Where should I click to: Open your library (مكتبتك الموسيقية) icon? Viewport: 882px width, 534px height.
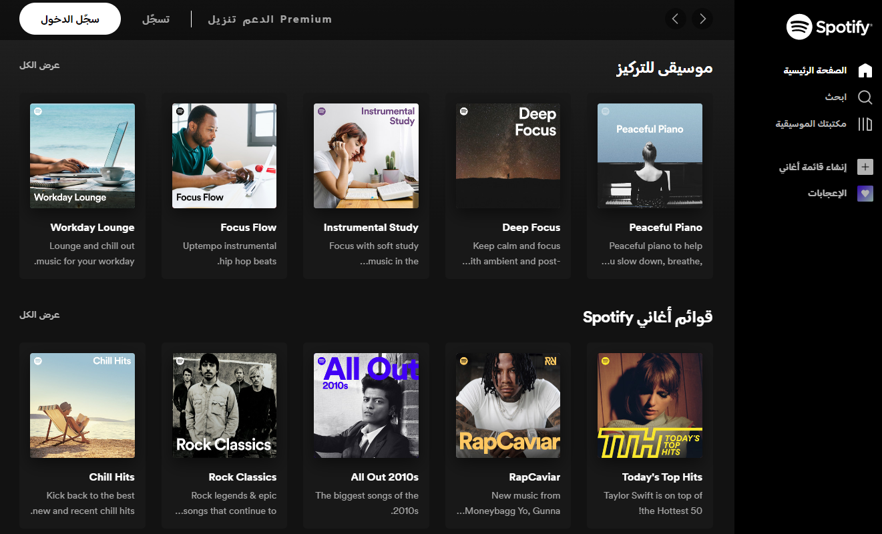[x=865, y=124]
